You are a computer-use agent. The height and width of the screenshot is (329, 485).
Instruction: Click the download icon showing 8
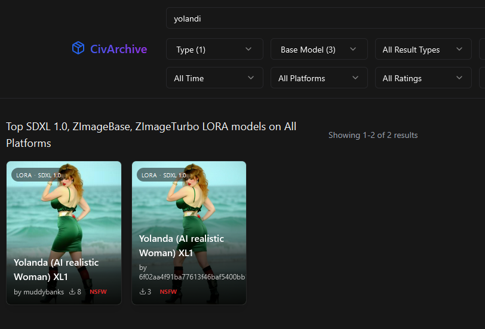[72, 291]
